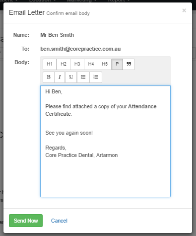Click the 'See you again soon!' line
This screenshot has height=236, width=196.
point(69,133)
